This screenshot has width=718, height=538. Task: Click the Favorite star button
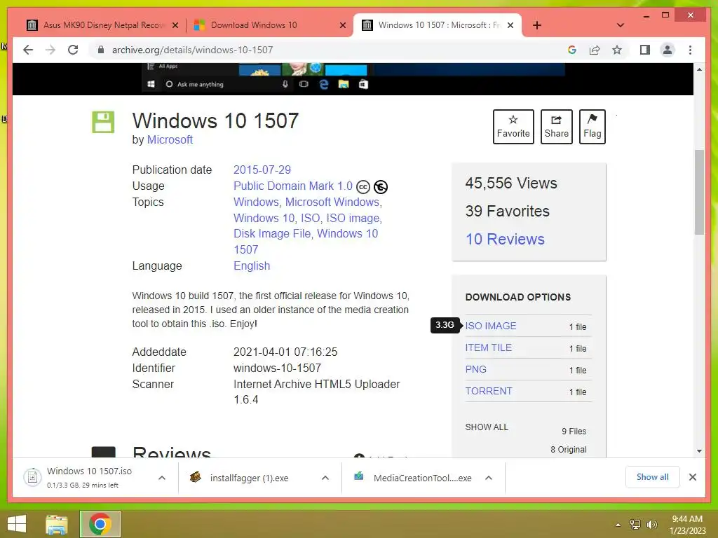[513, 127]
